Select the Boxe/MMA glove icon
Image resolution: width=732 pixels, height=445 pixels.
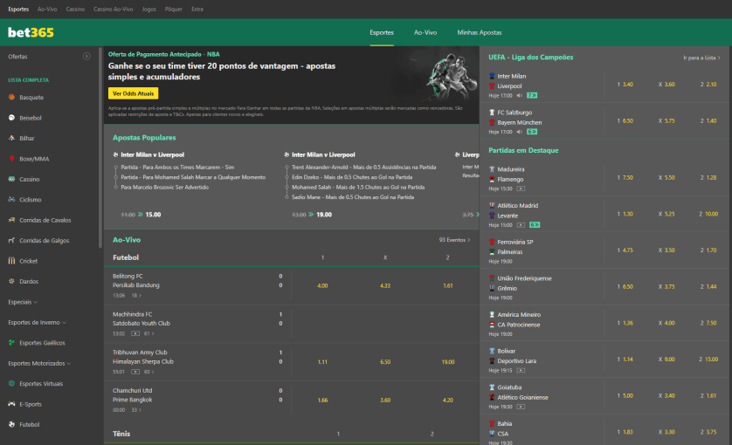click(11, 159)
